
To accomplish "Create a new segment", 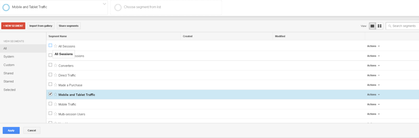I will tap(13, 26).
